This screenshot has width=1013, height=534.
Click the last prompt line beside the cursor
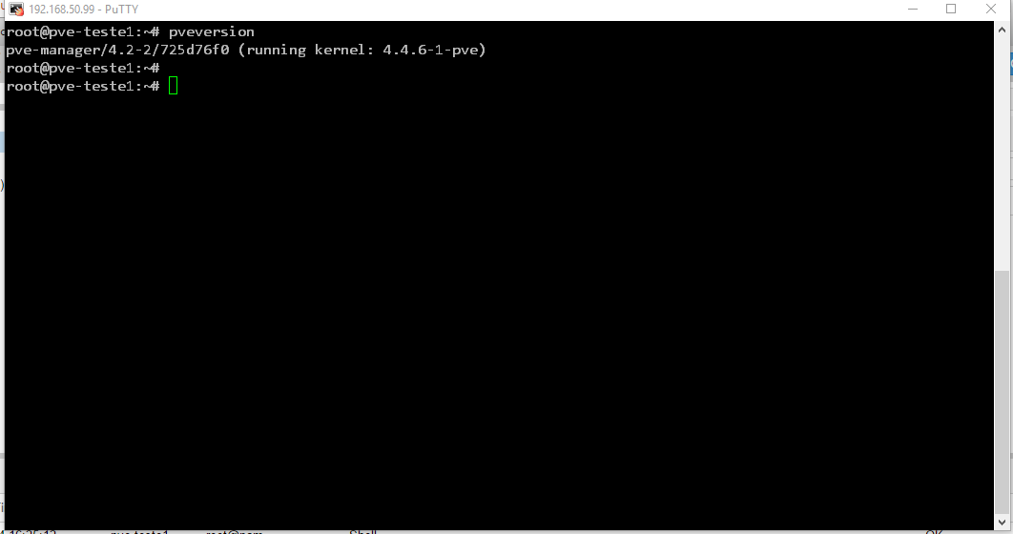[x=83, y=86]
